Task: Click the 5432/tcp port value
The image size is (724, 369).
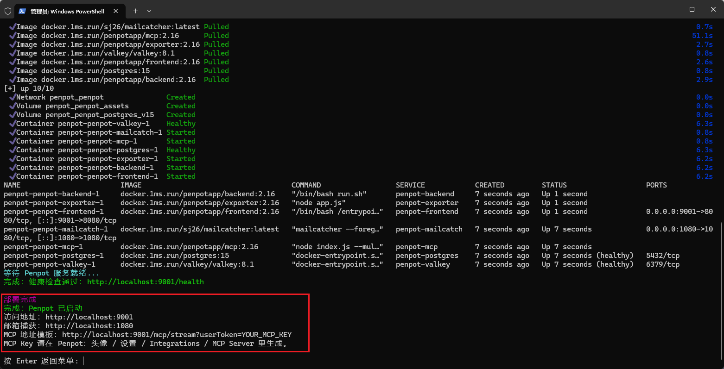Action: pos(663,256)
